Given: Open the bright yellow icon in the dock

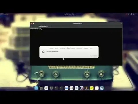Looking at the screenshot, I should pos(92,88).
